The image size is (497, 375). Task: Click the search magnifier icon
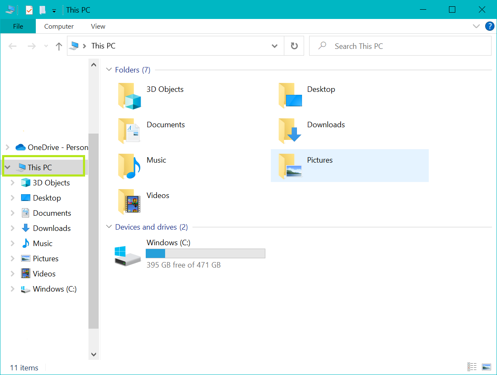pos(322,46)
